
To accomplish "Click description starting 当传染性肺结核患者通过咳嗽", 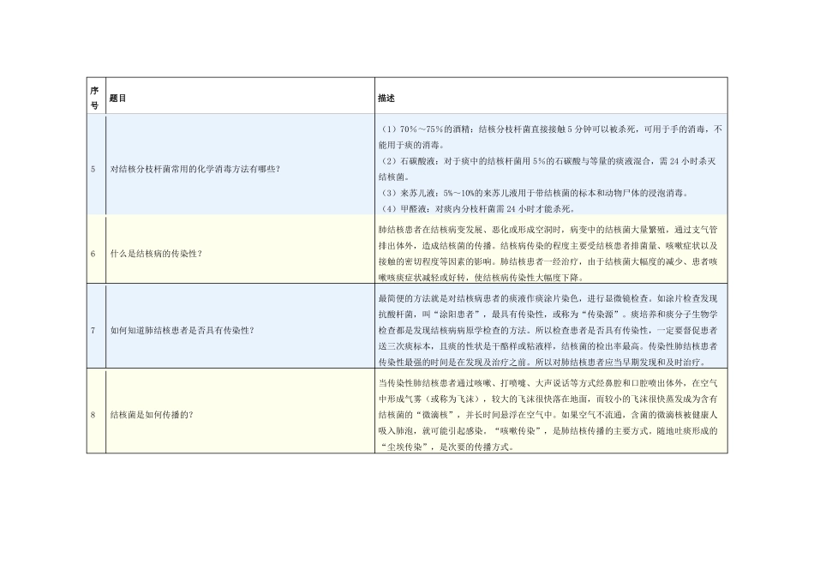I will tap(548, 415).
